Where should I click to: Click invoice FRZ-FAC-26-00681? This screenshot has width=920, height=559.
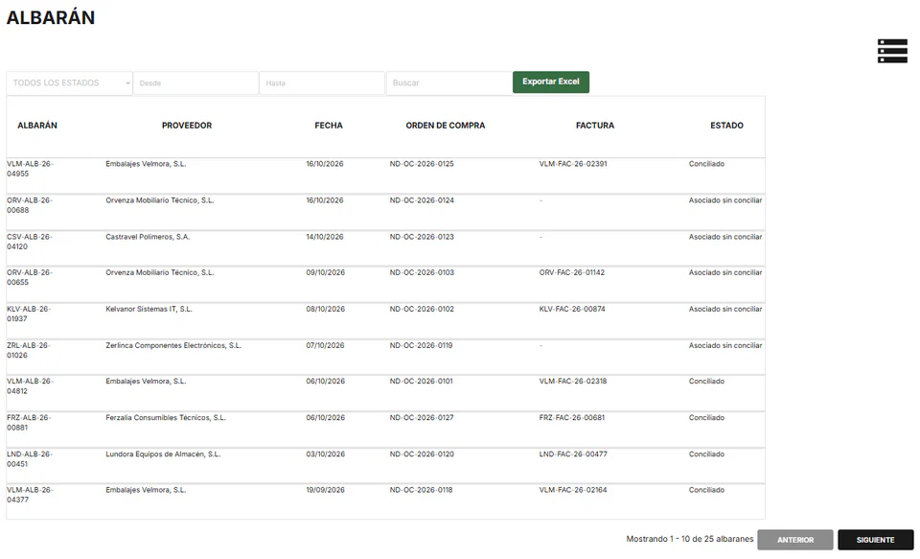click(x=572, y=418)
